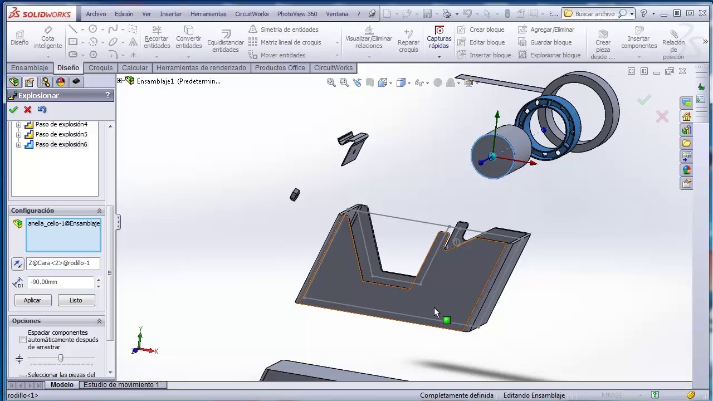Click the Insertar componentes tool
Screen dimensions: 713x401
(639, 38)
